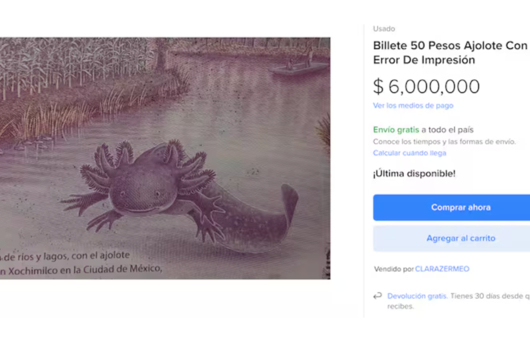
Task: Open Ver los medios de pago
Action: pos(413,105)
